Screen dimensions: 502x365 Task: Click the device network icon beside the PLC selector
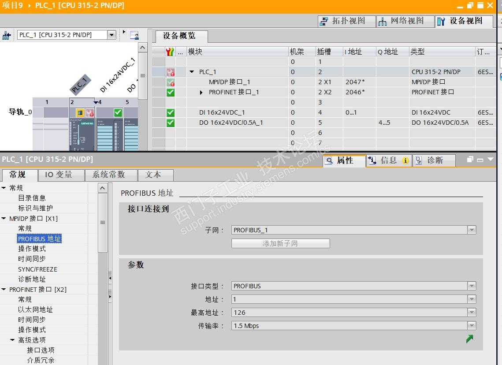(7, 35)
